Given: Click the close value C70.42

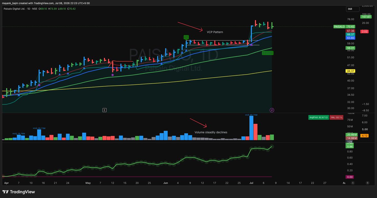Looking at the screenshot, I should pos(71,9).
